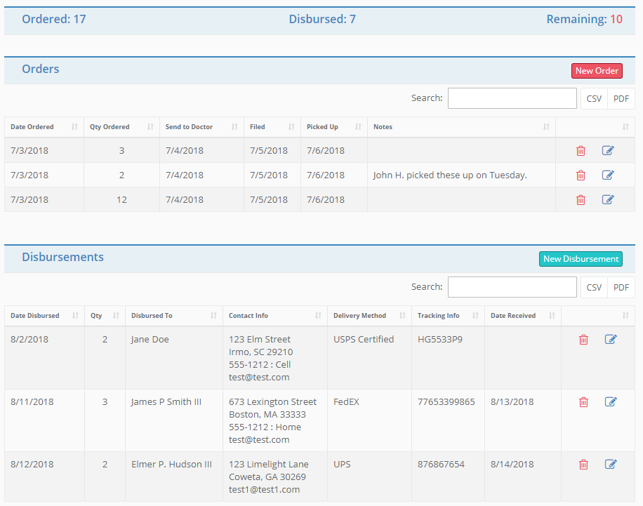The width and height of the screenshot is (643, 506).
Task: Delete the first 7/3/2018 order
Action: pos(581,150)
